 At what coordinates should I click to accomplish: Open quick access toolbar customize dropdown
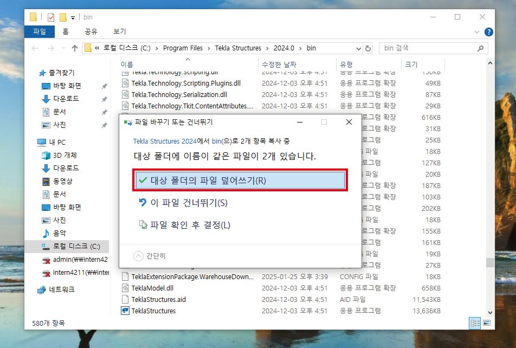[x=73, y=17]
